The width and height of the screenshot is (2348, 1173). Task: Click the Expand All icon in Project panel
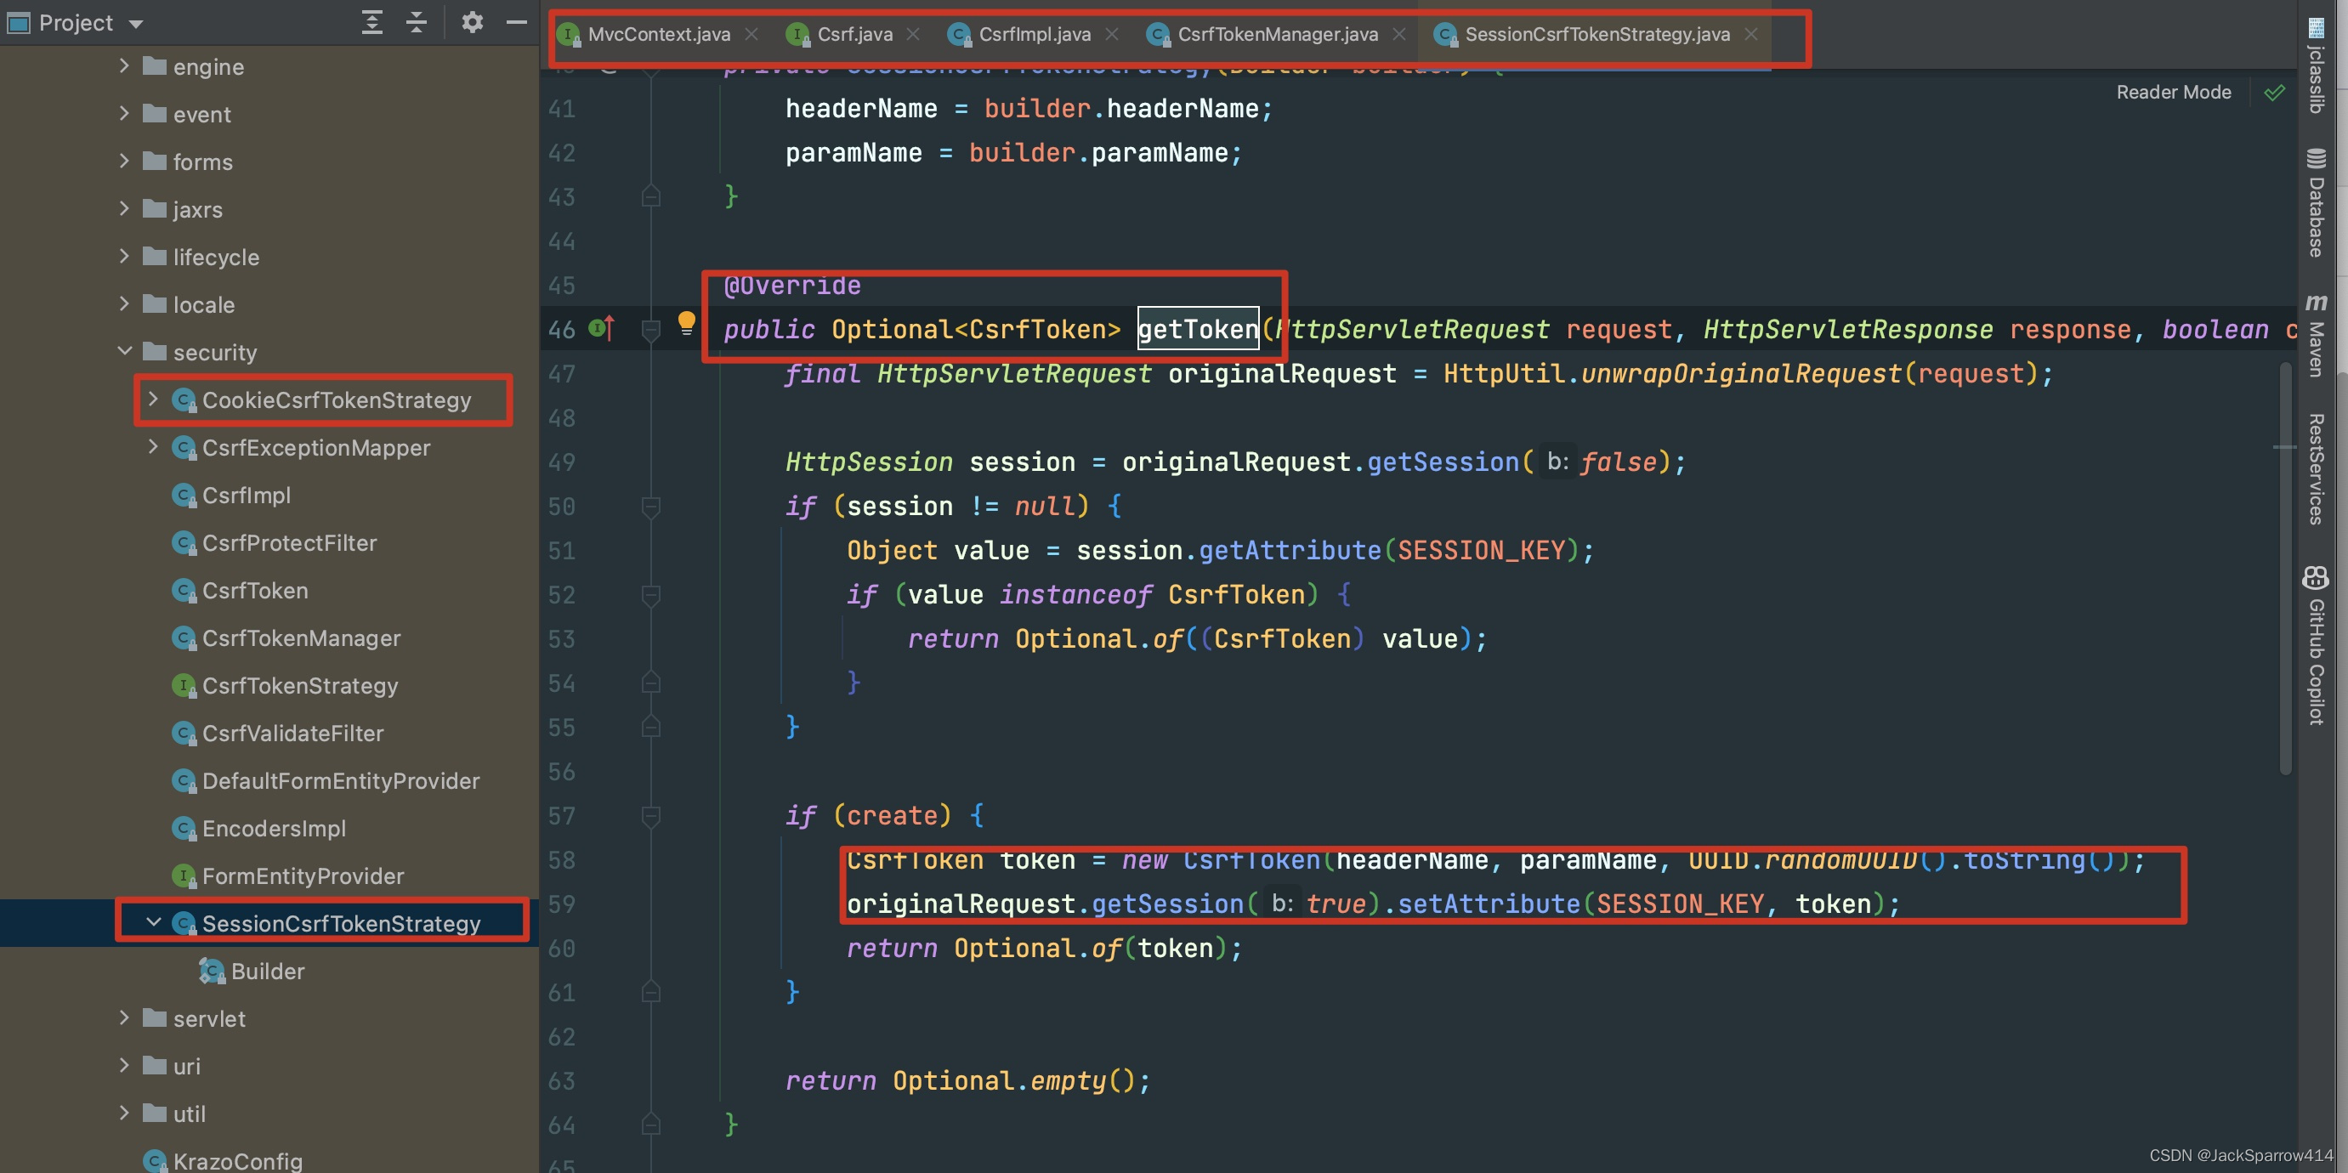(x=371, y=22)
